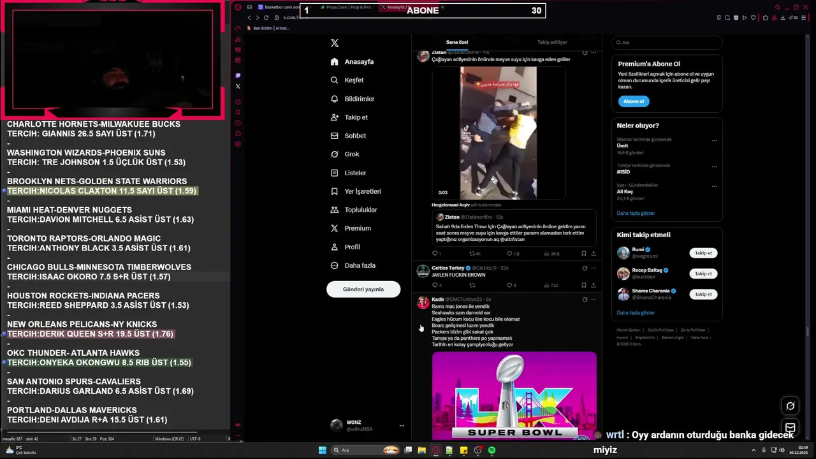The height and width of the screenshot is (459, 816).
Task: Open more options on Celtics Turkey post
Action: point(594,268)
